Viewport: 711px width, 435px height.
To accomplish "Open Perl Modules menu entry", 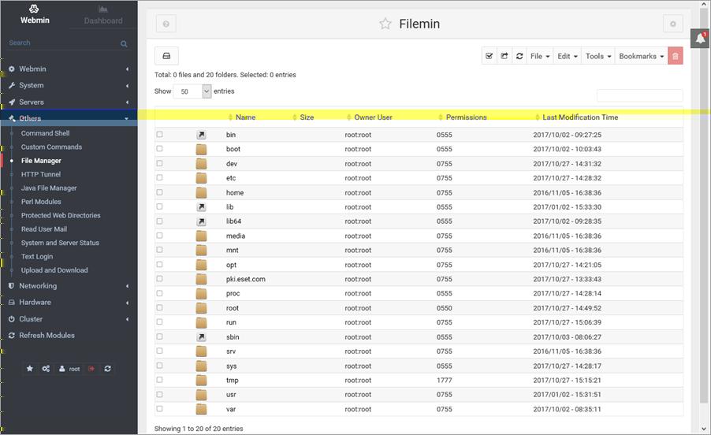I will click(x=41, y=202).
